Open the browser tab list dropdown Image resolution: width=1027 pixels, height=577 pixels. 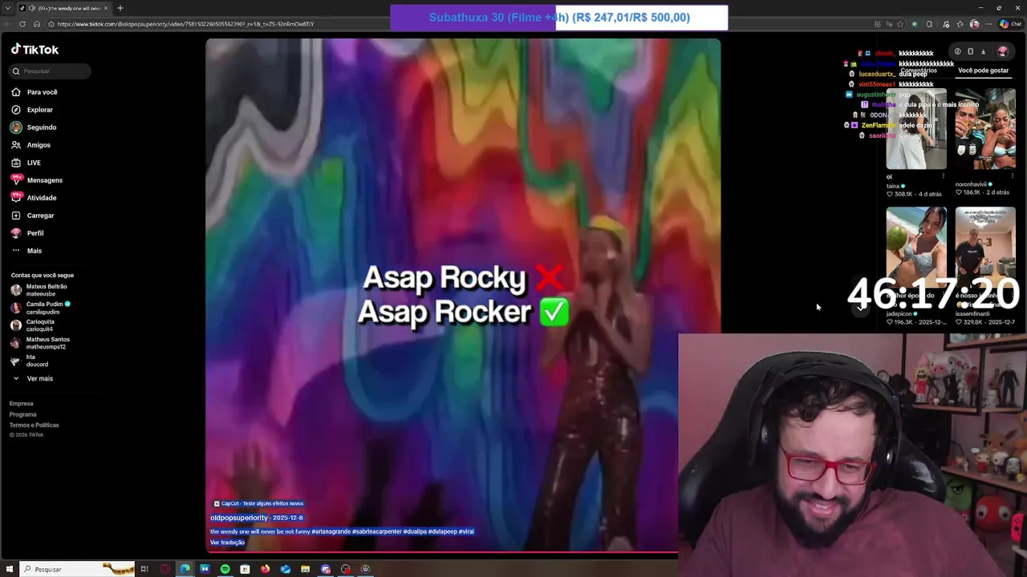tap(8, 8)
